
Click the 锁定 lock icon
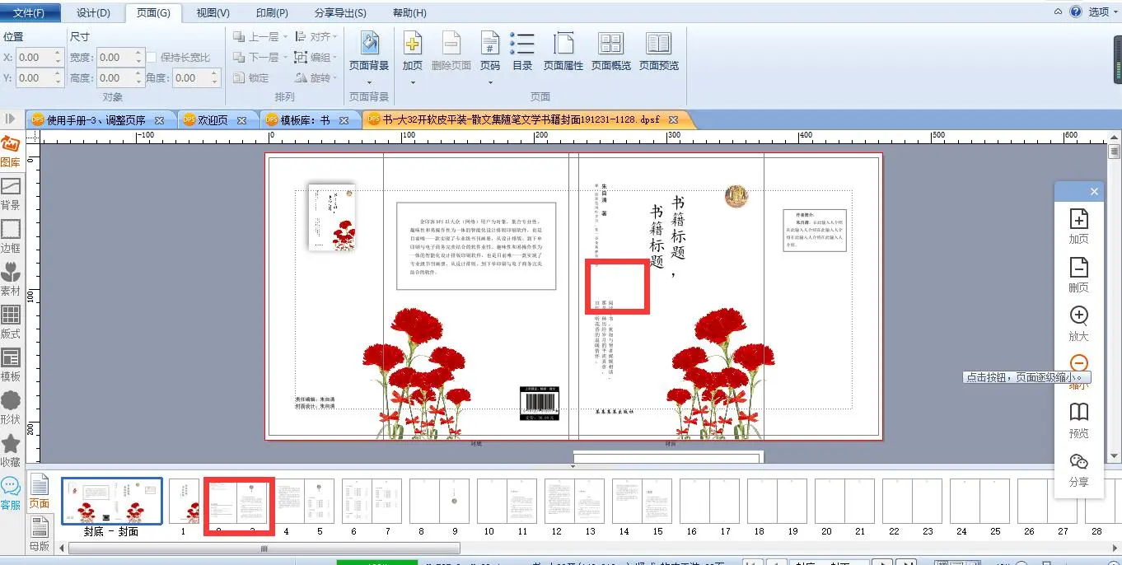[251, 77]
